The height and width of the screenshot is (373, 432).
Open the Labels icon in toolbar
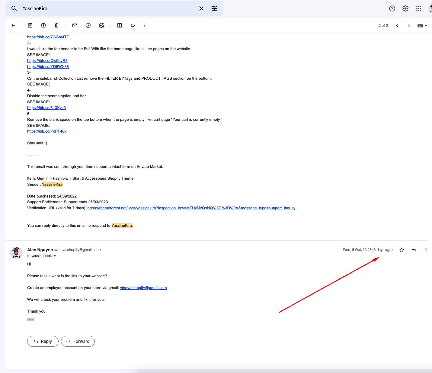[133, 25]
